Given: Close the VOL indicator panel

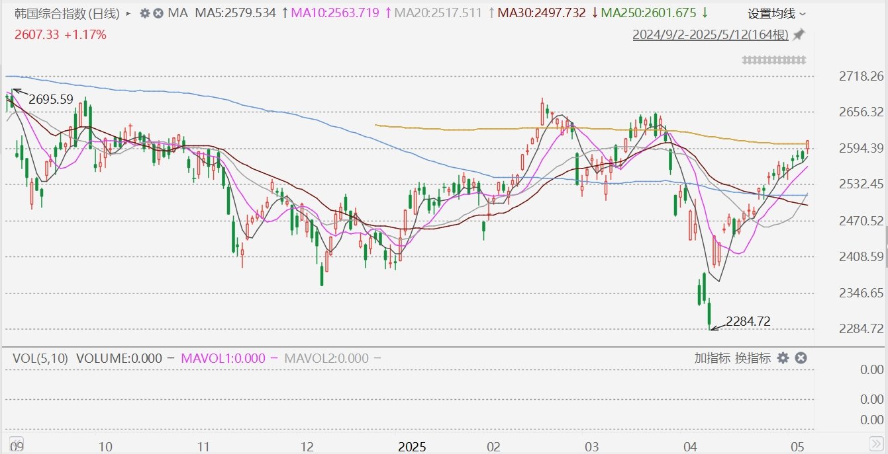Looking at the screenshot, I should (800, 358).
